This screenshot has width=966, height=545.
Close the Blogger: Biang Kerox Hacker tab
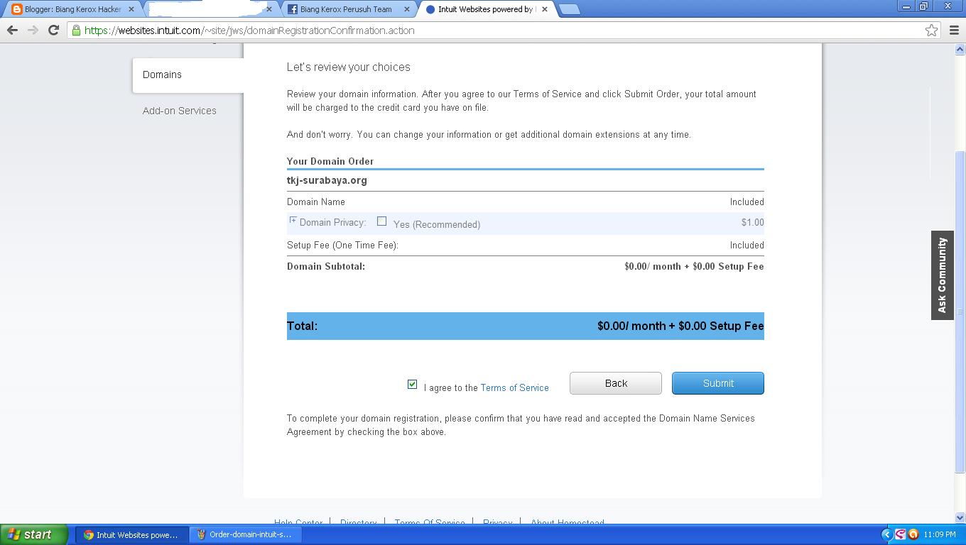[x=131, y=9]
